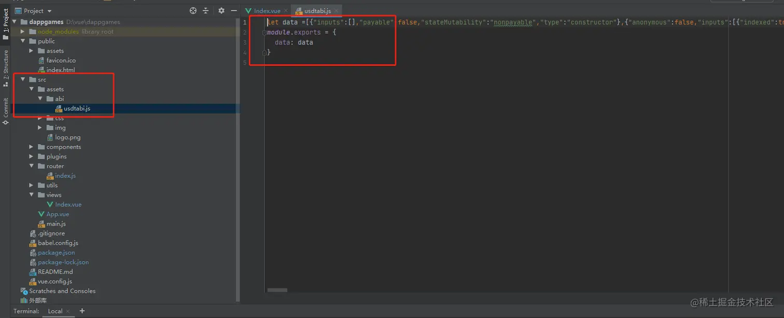Close the Index.vue tab
The width and height of the screenshot is (784, 318).
click(x=286, y=11)
